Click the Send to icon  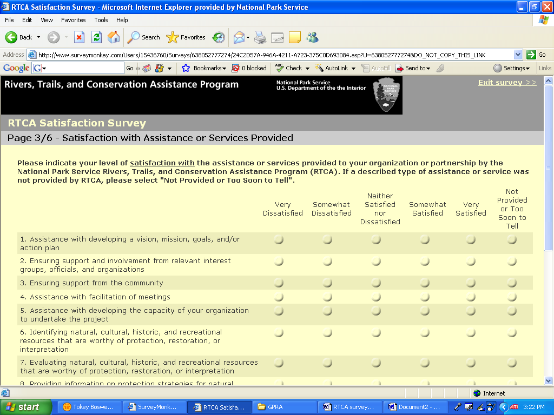pos(399,68)
